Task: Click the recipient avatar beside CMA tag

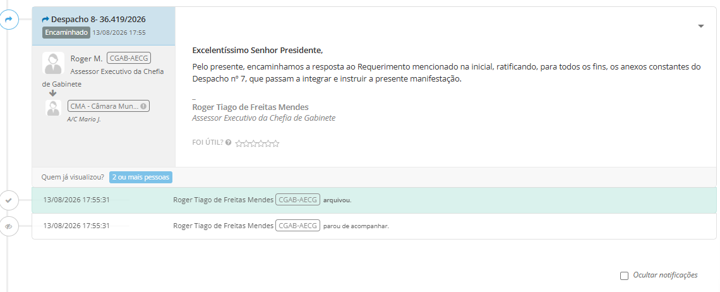Action: [53, 107]
